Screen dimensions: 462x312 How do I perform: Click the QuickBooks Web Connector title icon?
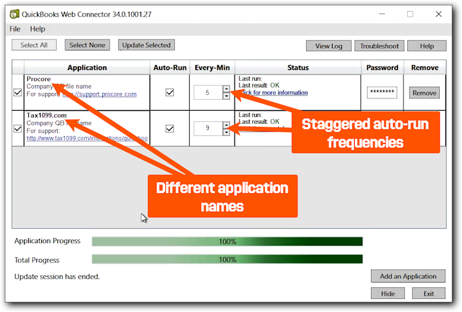click(14, 14)
